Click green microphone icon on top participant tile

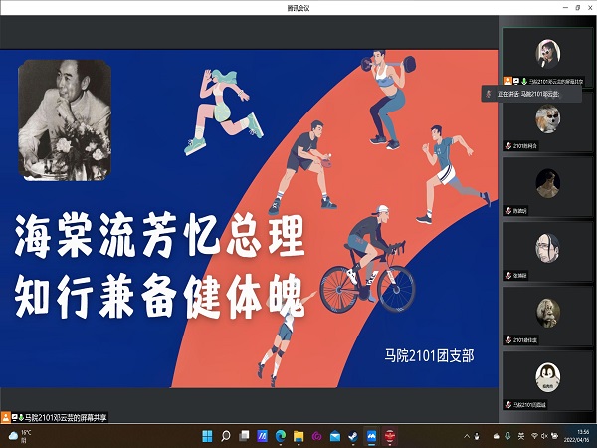tap(524, 81)
